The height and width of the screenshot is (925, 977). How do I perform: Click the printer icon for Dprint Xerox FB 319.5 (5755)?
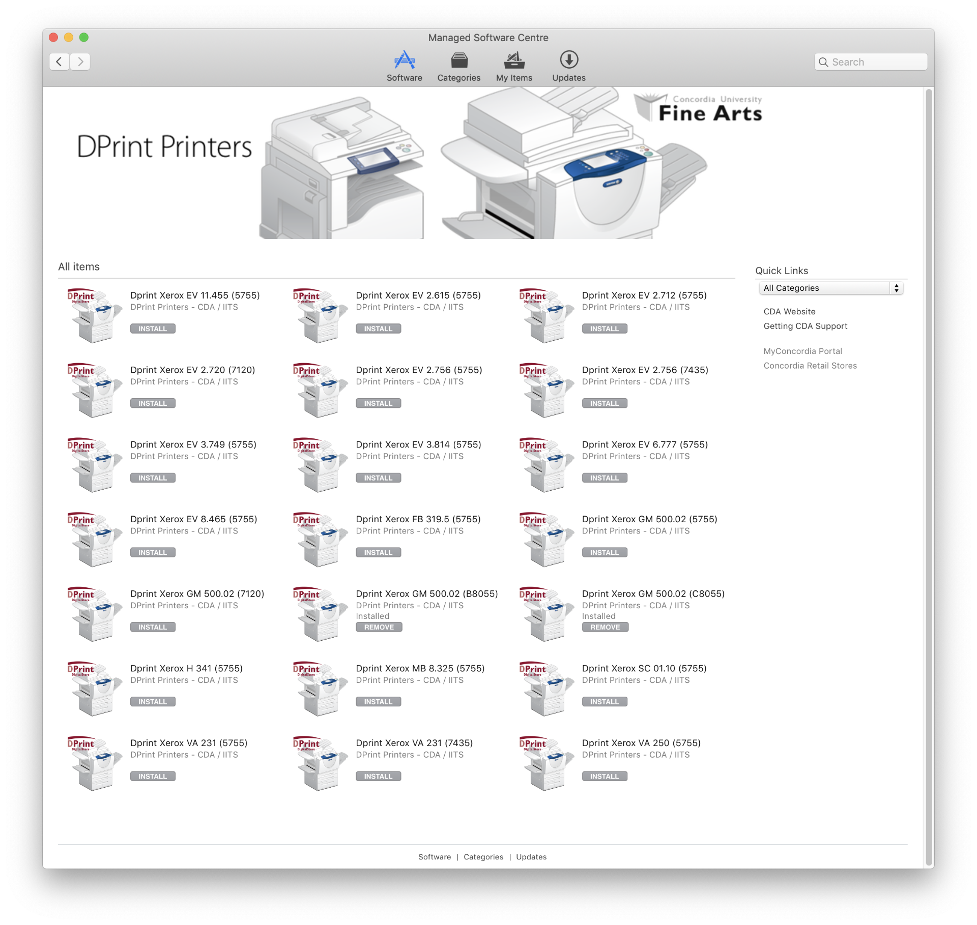click(x=320, y=539)
